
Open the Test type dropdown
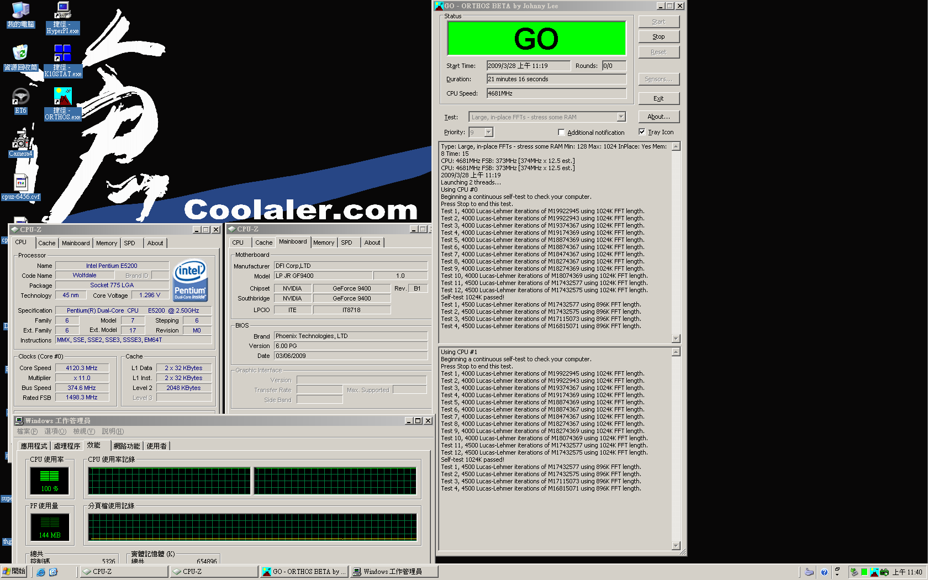point(621,117)
